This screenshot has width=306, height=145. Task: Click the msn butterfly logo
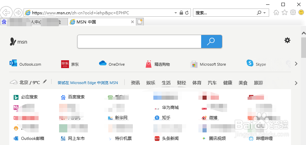(x=18, y=42)
